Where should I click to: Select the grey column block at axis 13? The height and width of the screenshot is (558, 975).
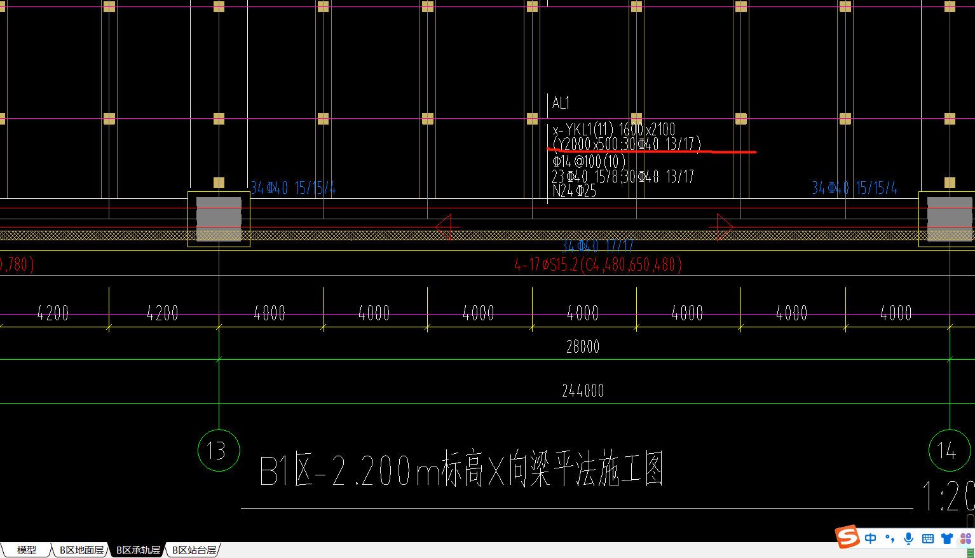[x=219, y=219]
